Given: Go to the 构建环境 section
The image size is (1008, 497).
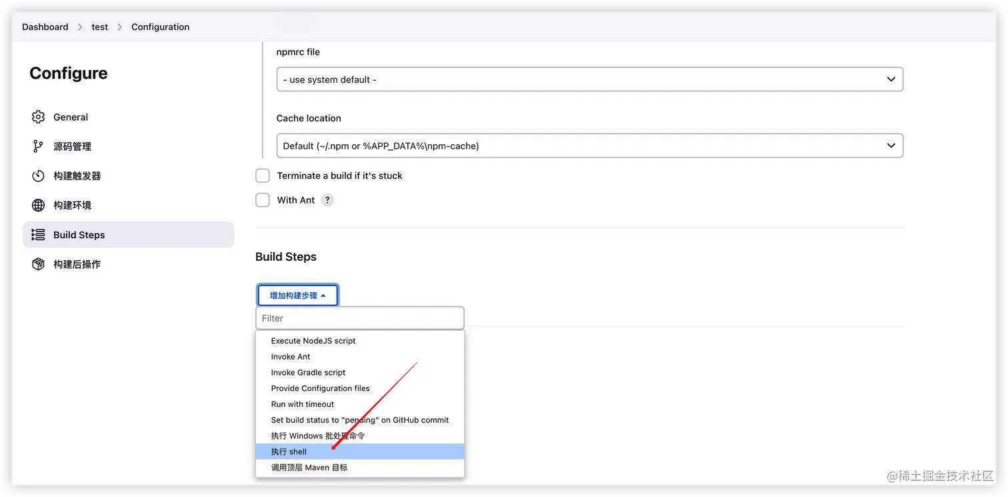Looking at the screenshot, I should coord(128,205).
